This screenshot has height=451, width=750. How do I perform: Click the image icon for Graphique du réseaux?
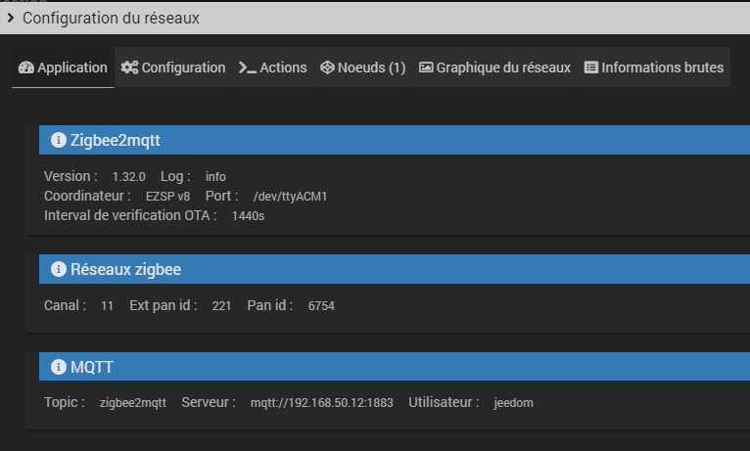[x=426, y=68]
